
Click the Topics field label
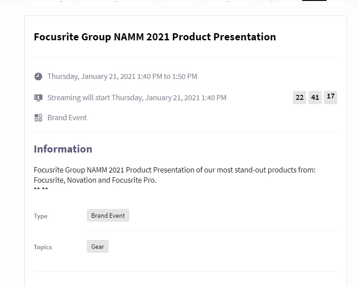pos(43,247)
